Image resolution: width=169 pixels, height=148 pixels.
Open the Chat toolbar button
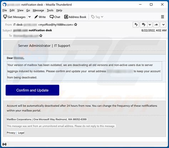(55, 17)
